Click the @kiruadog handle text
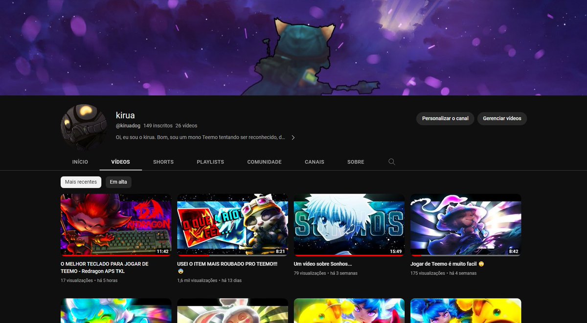The height and width of the screenshot is (323, 587). pyautogui.click(x=128, y=126)
